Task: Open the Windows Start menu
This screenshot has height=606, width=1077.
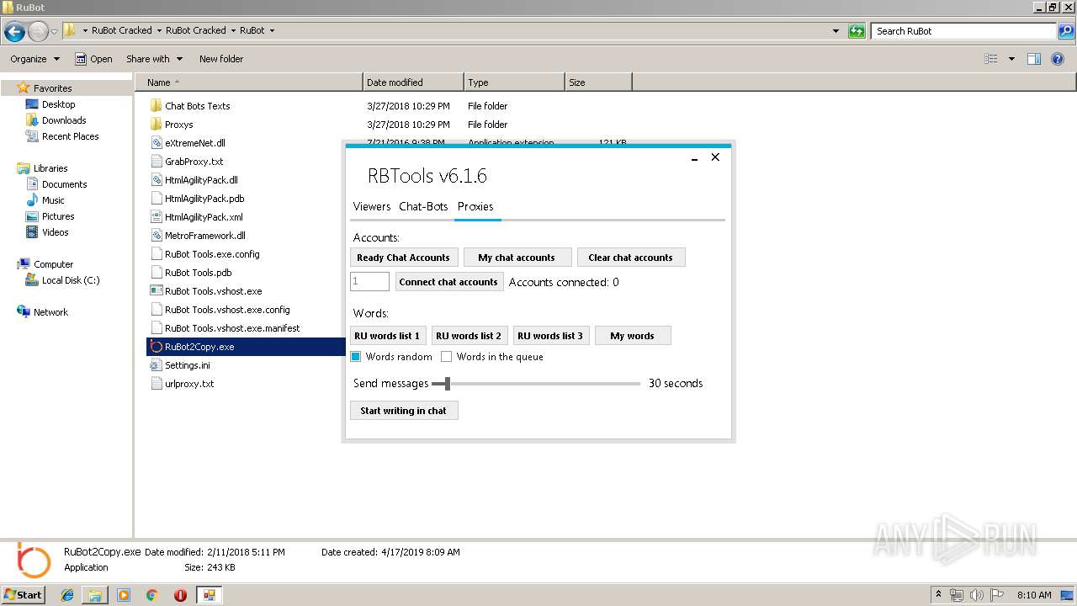Action: pos(23,595)
